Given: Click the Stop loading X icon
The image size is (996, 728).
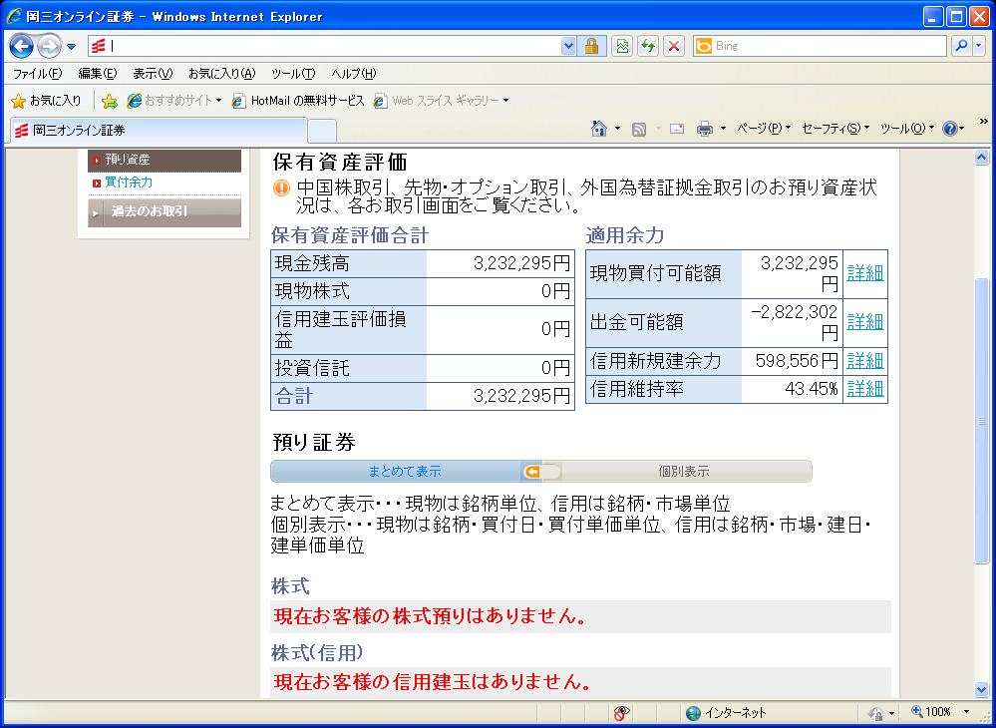Looking at the screenshot, I should [x=675, y=46].
